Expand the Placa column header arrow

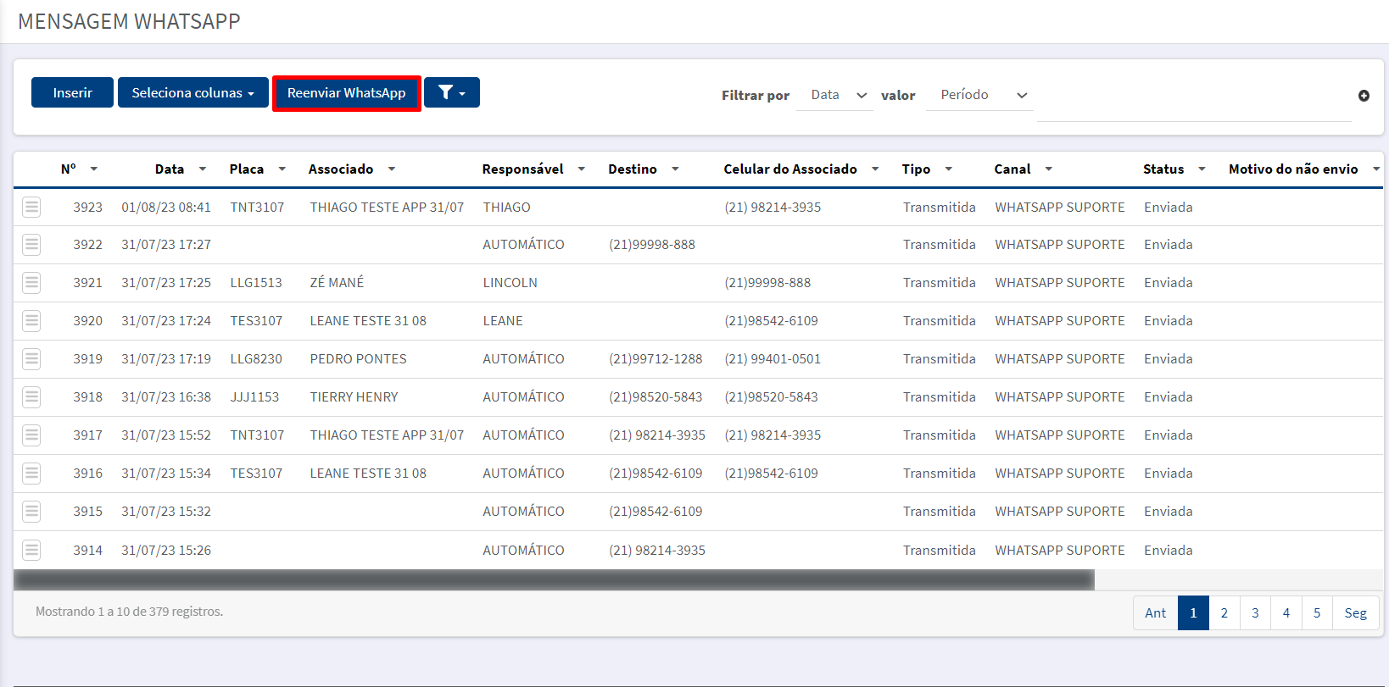click(282, 169)
